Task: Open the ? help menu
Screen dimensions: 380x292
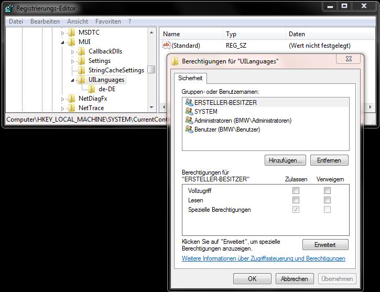Action: click(129, 21)
